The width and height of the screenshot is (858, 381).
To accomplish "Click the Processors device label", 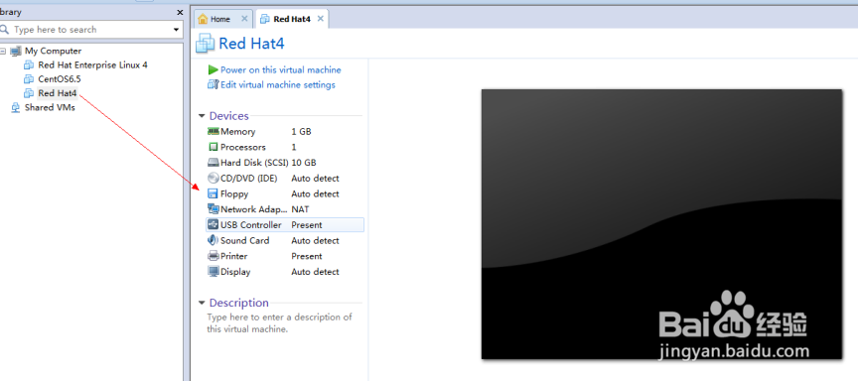I will click(243, 147).
